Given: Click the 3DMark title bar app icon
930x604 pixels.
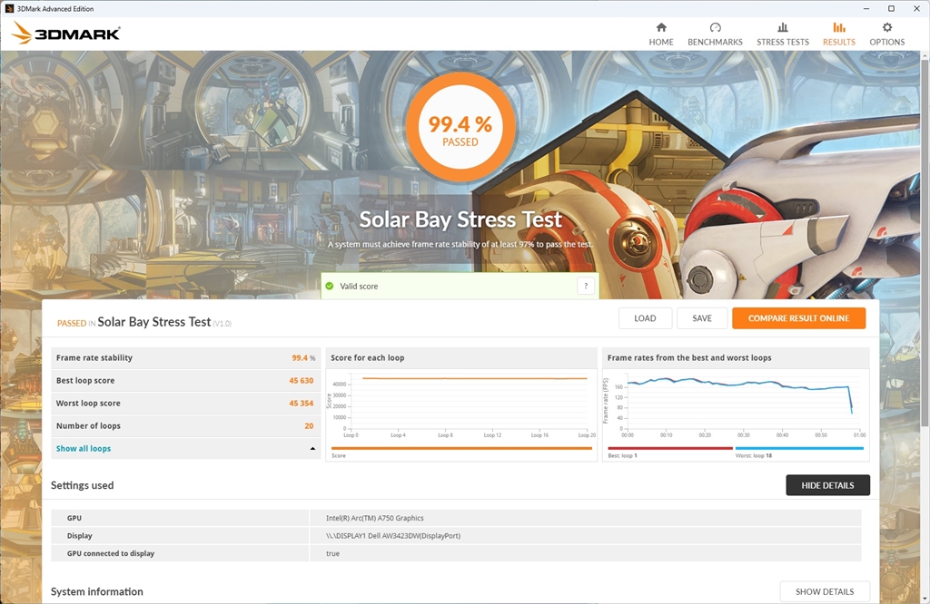Looking at the screenshot, I should (x=8, y=8).
